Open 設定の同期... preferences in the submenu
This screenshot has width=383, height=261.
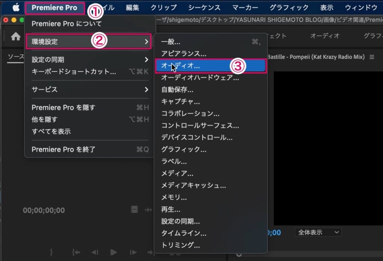pos(211,221)
